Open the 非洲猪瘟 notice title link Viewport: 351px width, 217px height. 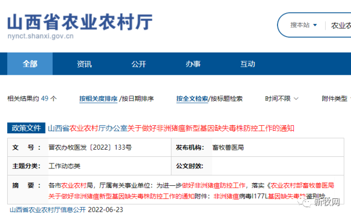click(171, 128)
